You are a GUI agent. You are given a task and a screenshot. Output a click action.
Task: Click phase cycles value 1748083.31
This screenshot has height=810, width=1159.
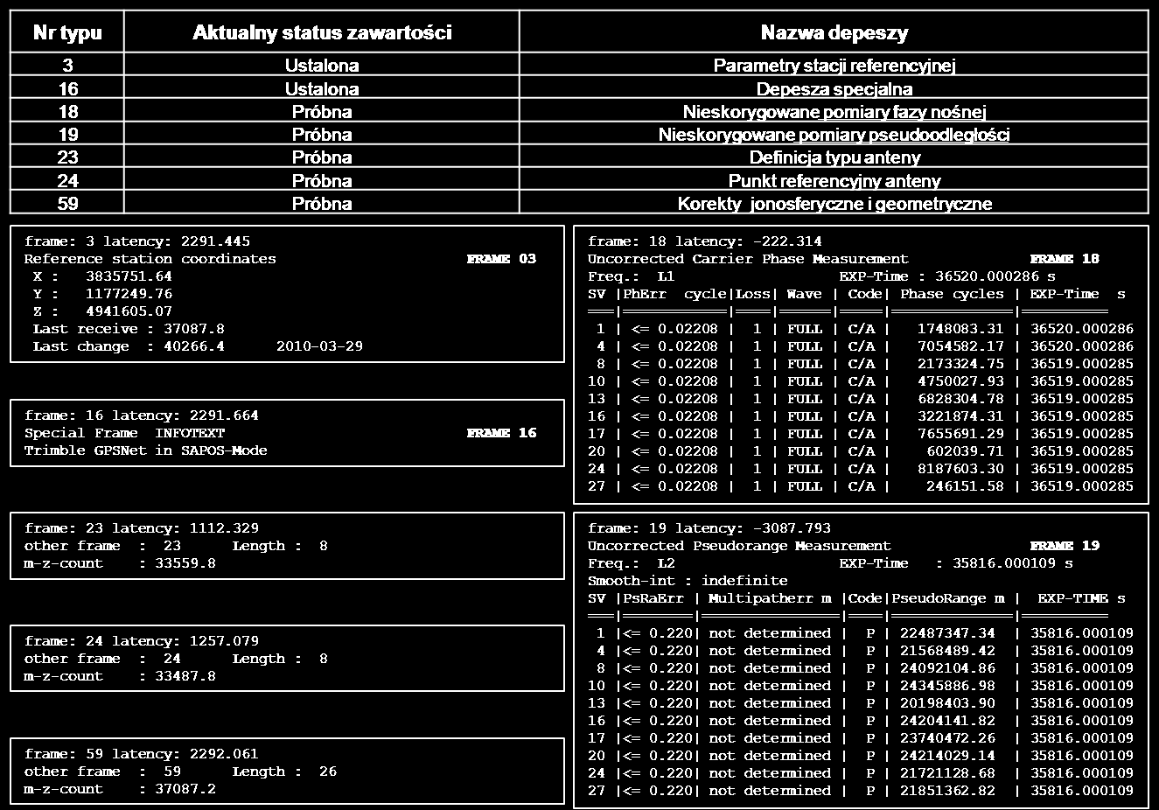[x=960, y=329]
